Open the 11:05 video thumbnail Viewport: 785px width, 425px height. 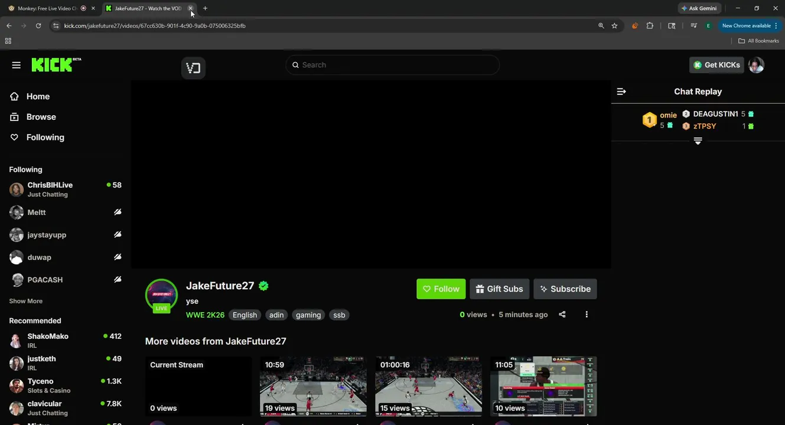click(x=543, y=386)
